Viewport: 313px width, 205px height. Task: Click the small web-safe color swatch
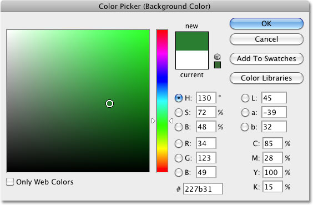tap(218, 65)
